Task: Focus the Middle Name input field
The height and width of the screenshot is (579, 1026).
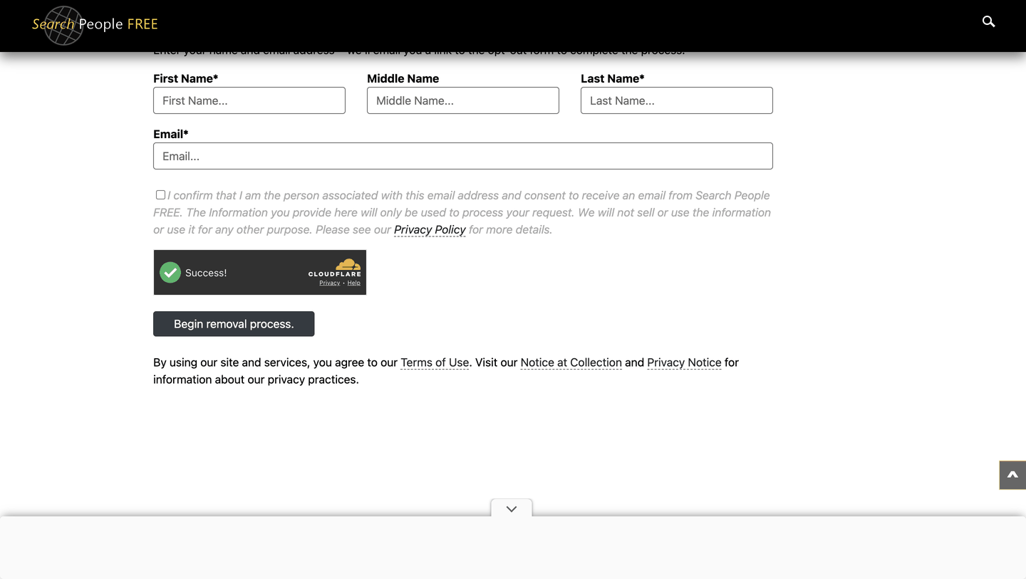Action: pos(463,100)
